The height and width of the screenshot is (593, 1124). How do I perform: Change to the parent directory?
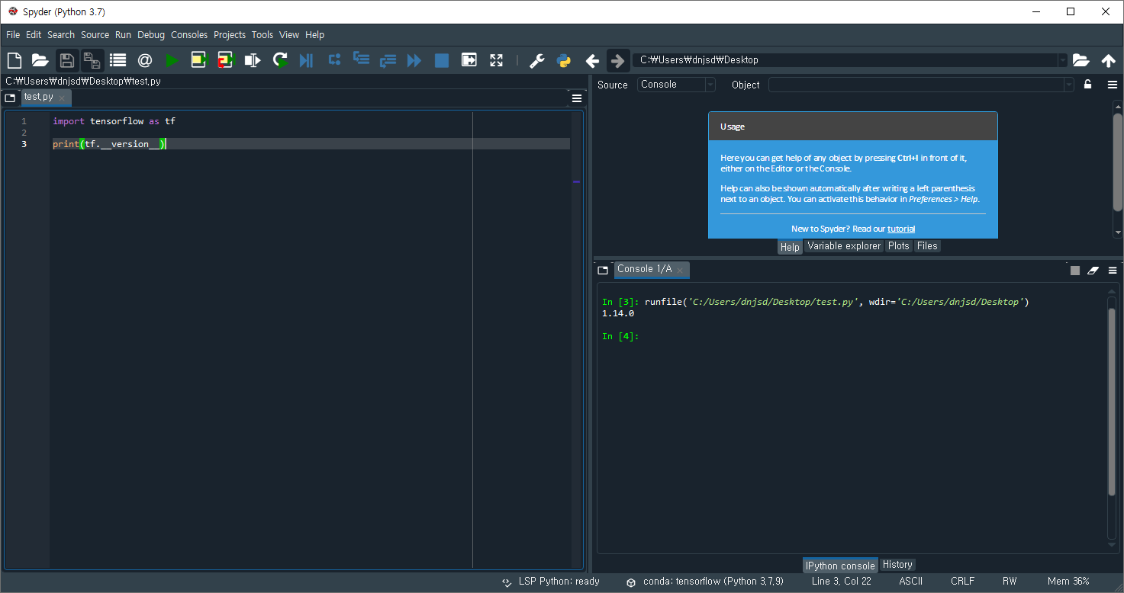point(1108,60)
